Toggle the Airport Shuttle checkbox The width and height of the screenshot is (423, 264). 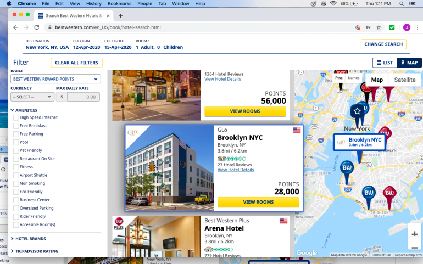tap(16, 175)
